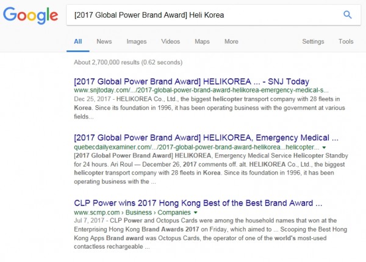Screen dimensions: 366x262
Task: Select the All results tab
Action: (x=77, y=42)
